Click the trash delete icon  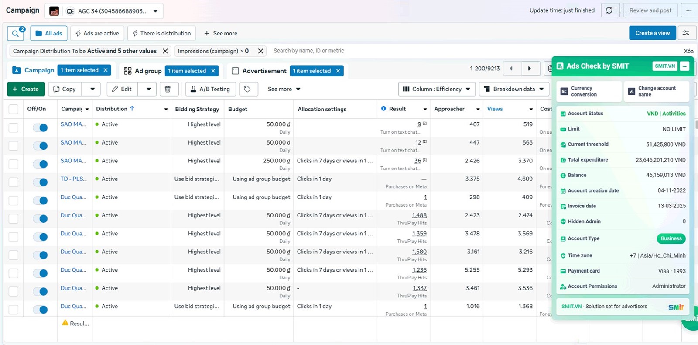[x=168, y=89]
